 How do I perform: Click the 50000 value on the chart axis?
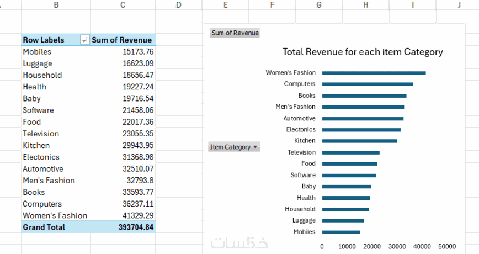(447, 246)
